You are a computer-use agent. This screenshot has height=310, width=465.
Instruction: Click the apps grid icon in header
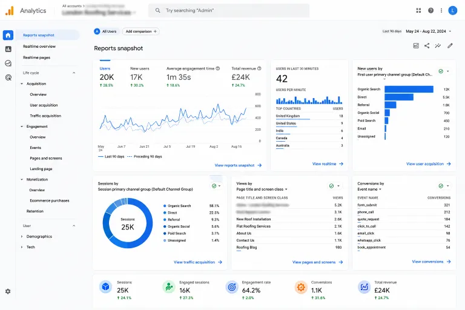pyautogui.click(x=418, y=11)
